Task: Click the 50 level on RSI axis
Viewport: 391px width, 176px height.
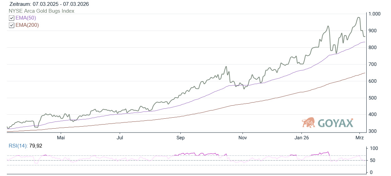Action: point(372,161)
